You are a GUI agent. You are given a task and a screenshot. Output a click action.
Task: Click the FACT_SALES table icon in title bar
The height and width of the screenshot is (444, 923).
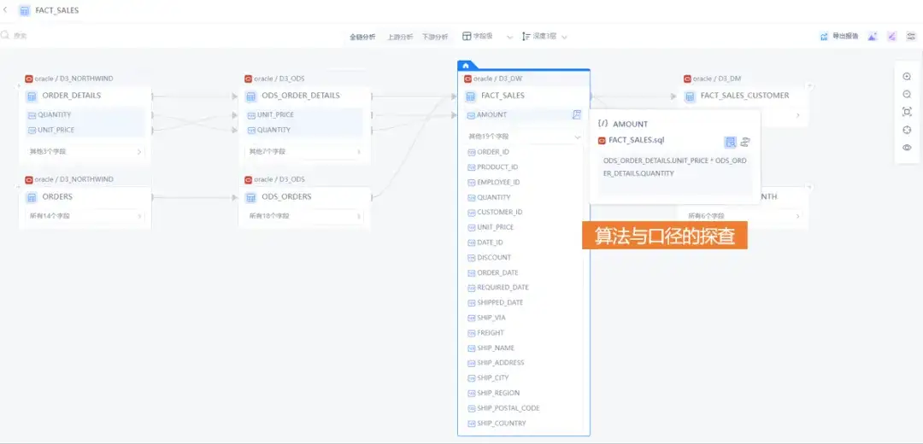25,10
